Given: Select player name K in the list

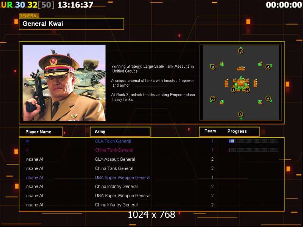Looking at the screenshot, I should [x=27, y=150].
